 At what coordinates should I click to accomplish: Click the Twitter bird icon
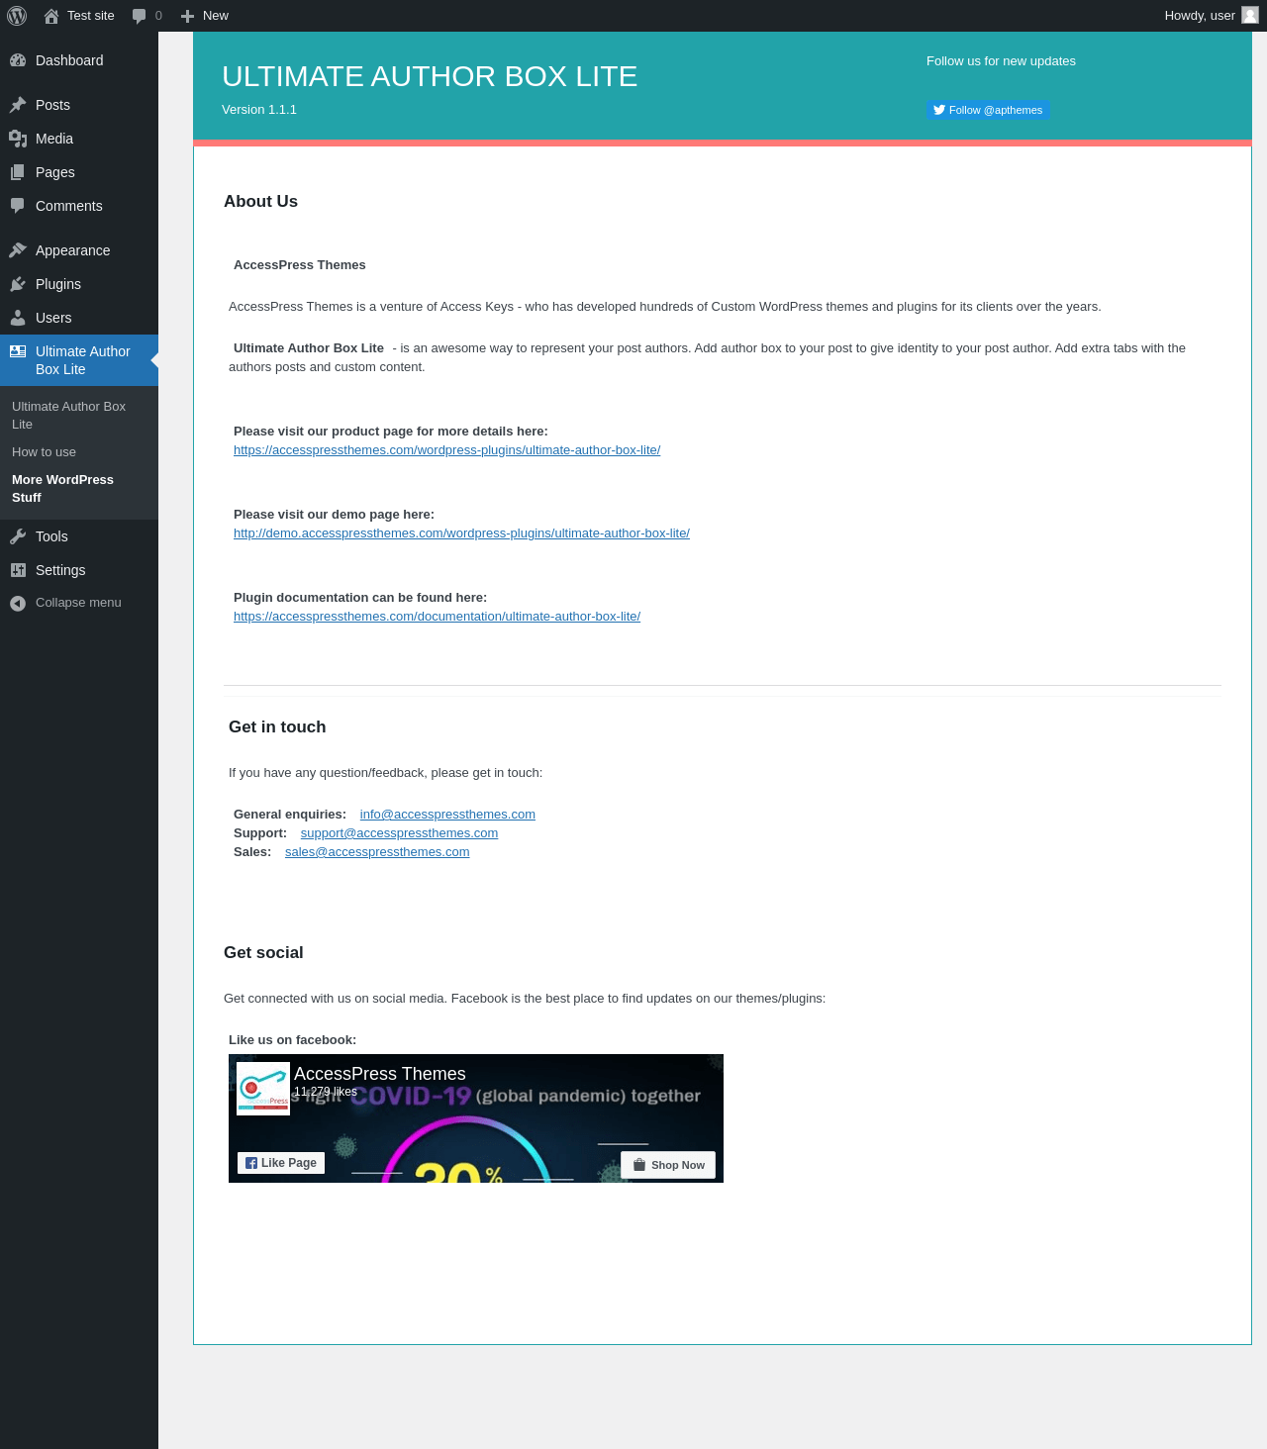pos(939,110)
